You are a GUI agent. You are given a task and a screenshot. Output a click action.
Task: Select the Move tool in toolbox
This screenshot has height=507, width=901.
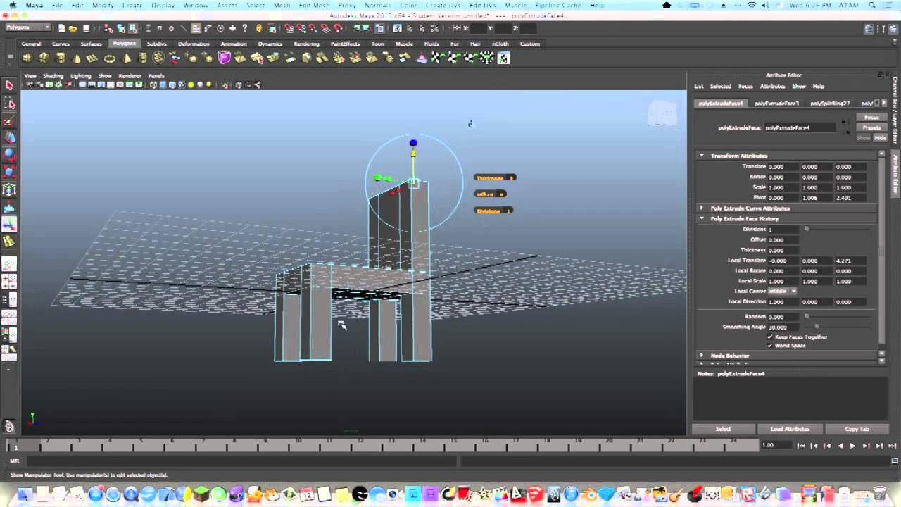click(x=9, y=138)
